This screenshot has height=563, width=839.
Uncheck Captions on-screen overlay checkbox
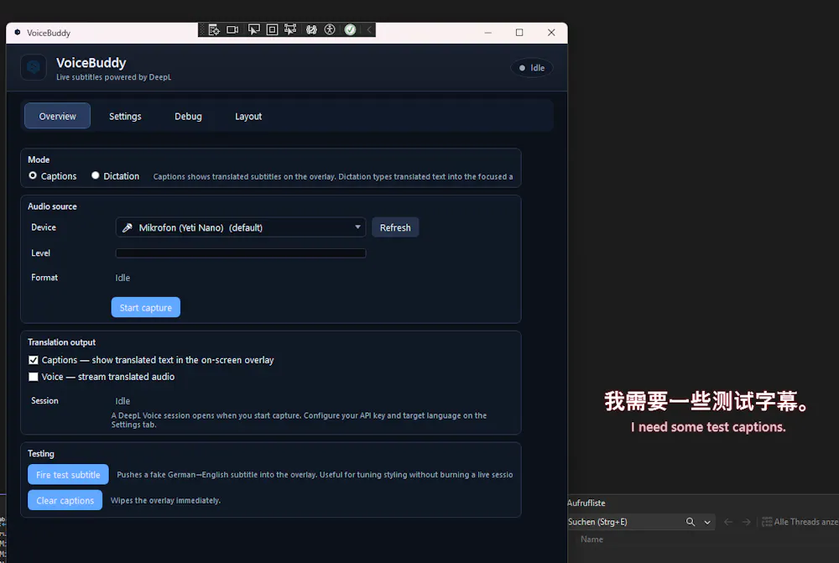point(34,360)
